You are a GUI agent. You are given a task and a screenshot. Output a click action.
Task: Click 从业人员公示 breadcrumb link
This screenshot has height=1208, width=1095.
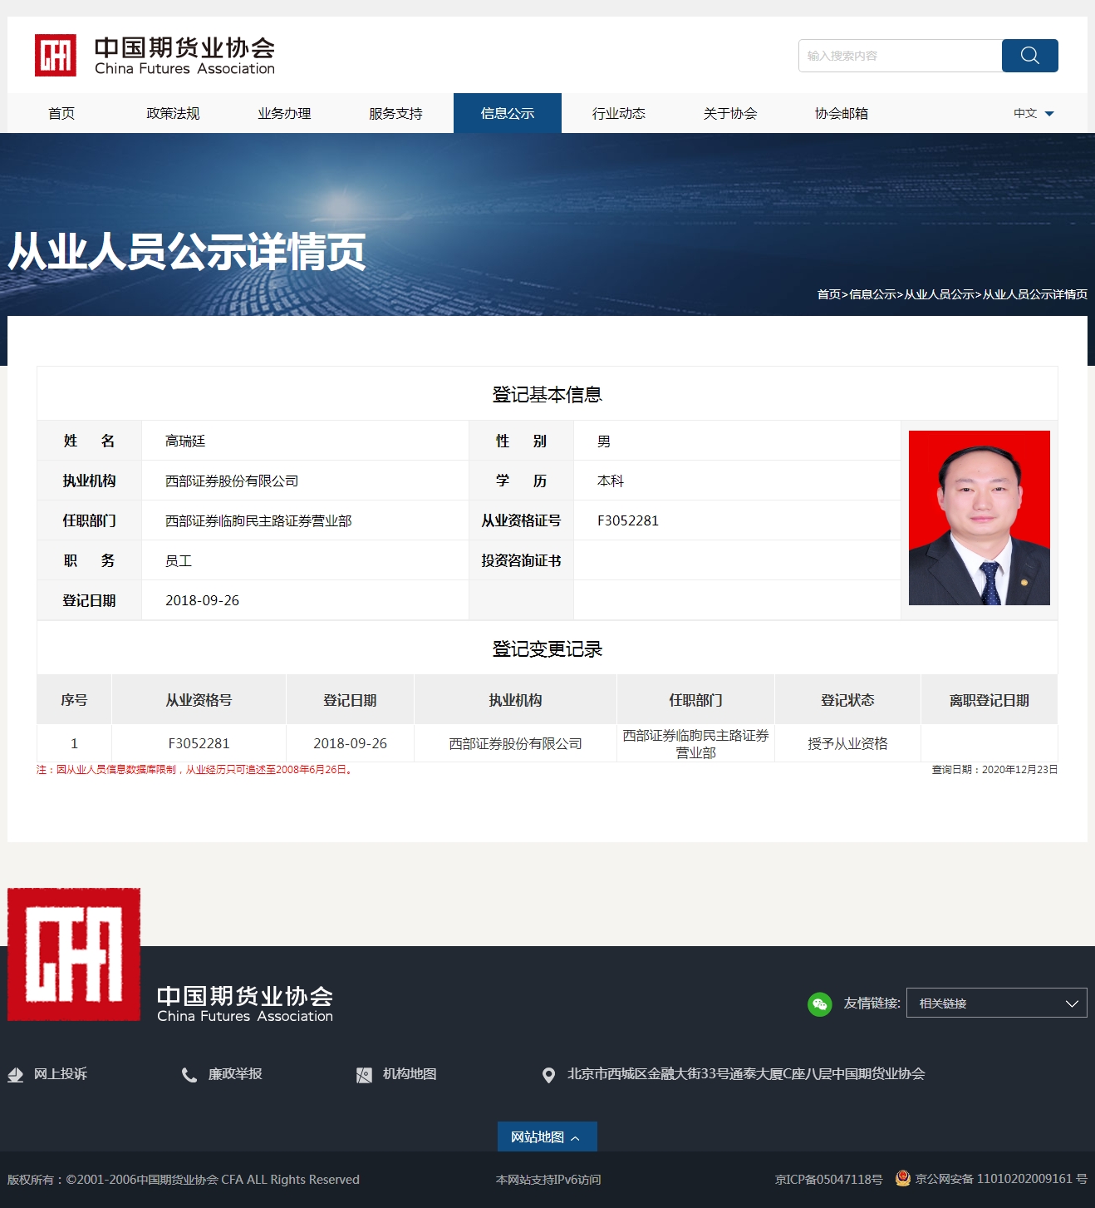[939, 294]
